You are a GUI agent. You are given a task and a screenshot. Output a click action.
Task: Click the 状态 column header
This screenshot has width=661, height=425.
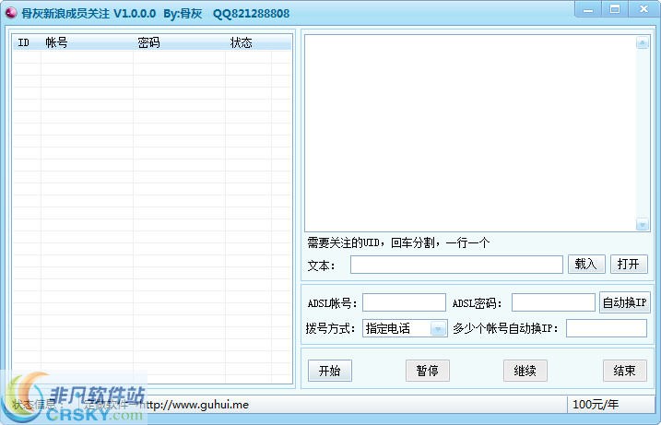pos(248,42)
